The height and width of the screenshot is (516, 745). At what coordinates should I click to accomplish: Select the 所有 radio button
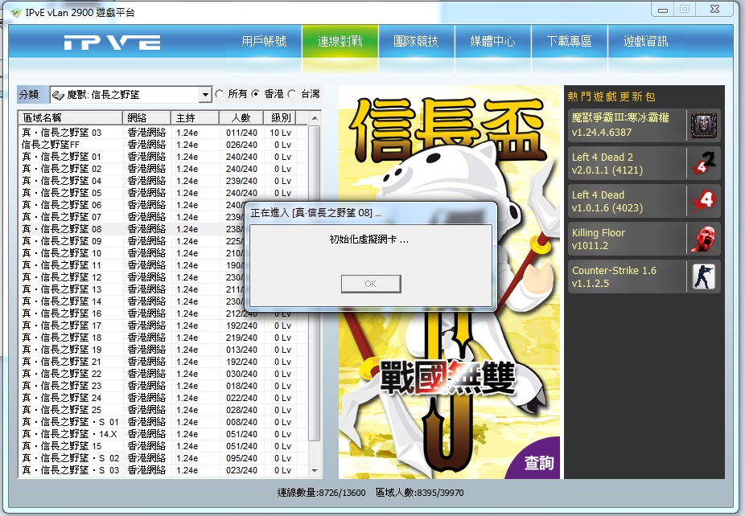pyautogui.click(x=220, y=94)
